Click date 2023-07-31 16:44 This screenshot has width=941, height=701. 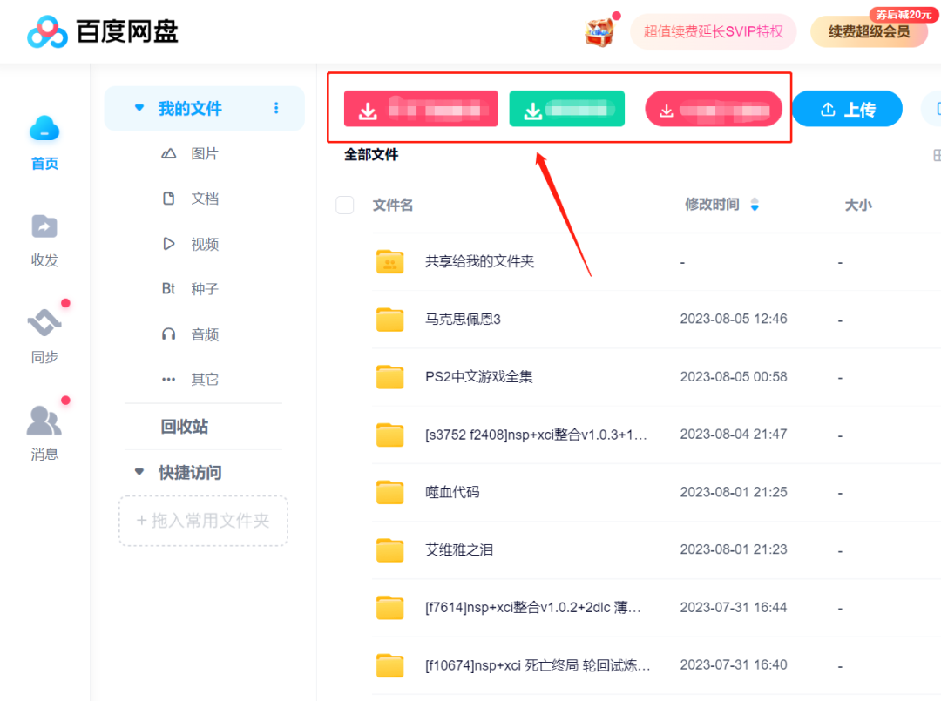[734, 608]
